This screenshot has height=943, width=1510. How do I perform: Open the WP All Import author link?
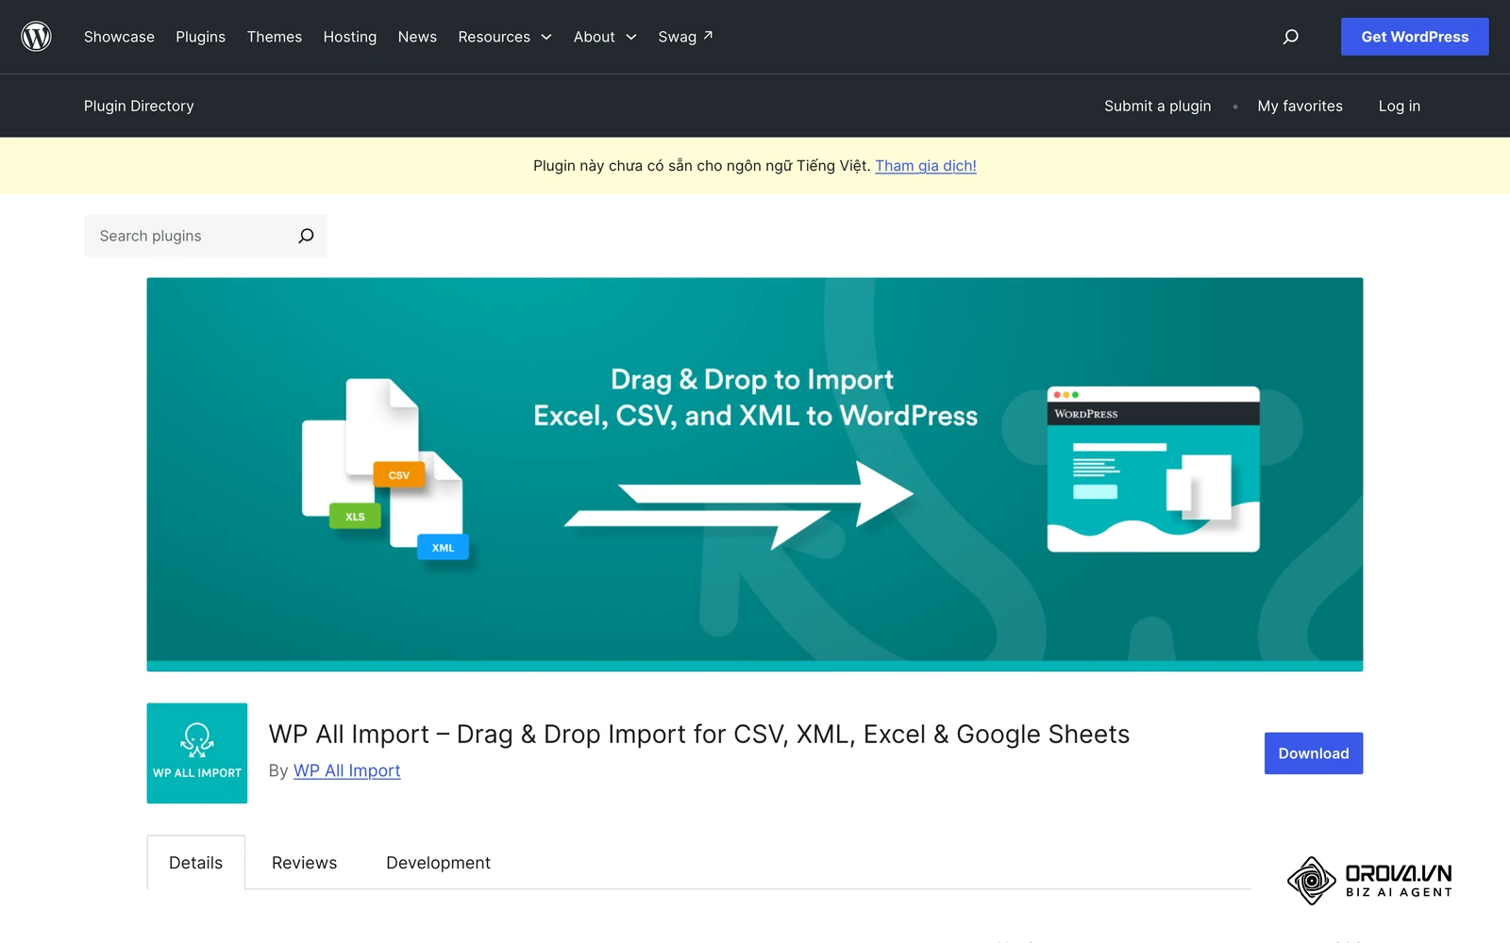(346, 770)
